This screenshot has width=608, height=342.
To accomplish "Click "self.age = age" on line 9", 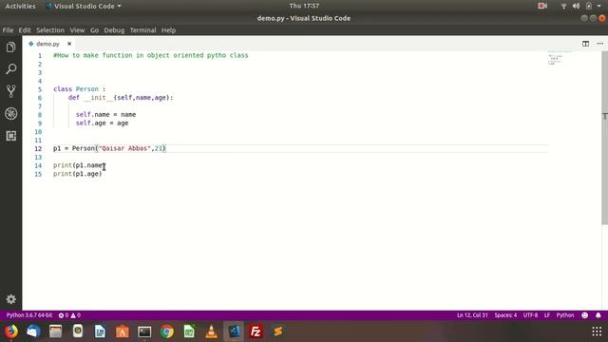I will point(102,123).
